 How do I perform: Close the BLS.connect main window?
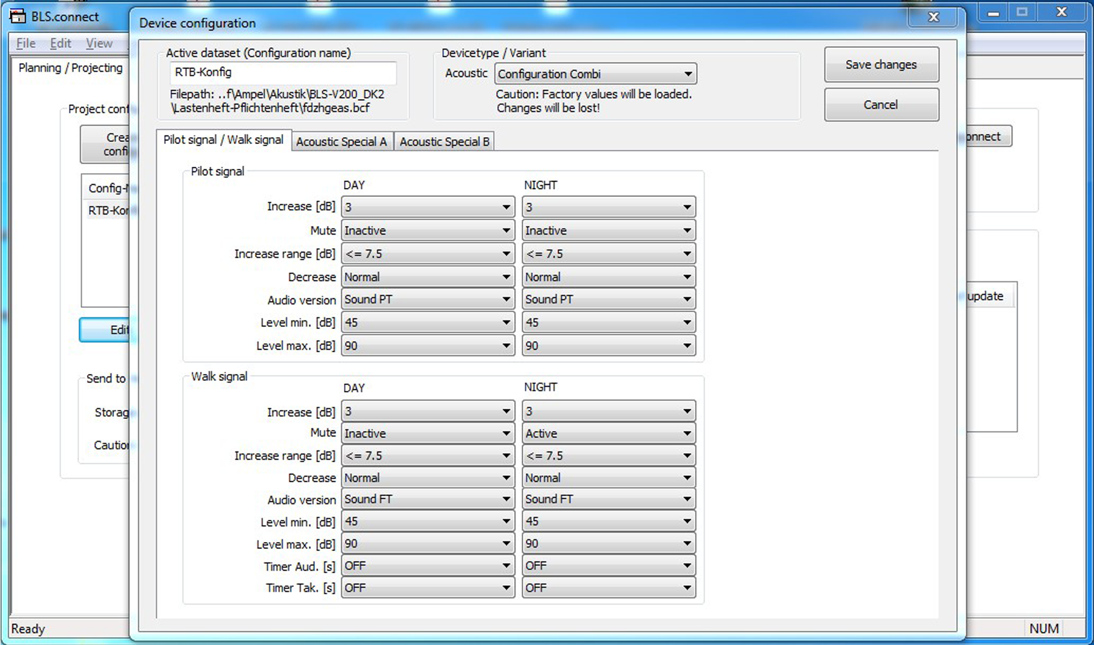pos(1061,13)
